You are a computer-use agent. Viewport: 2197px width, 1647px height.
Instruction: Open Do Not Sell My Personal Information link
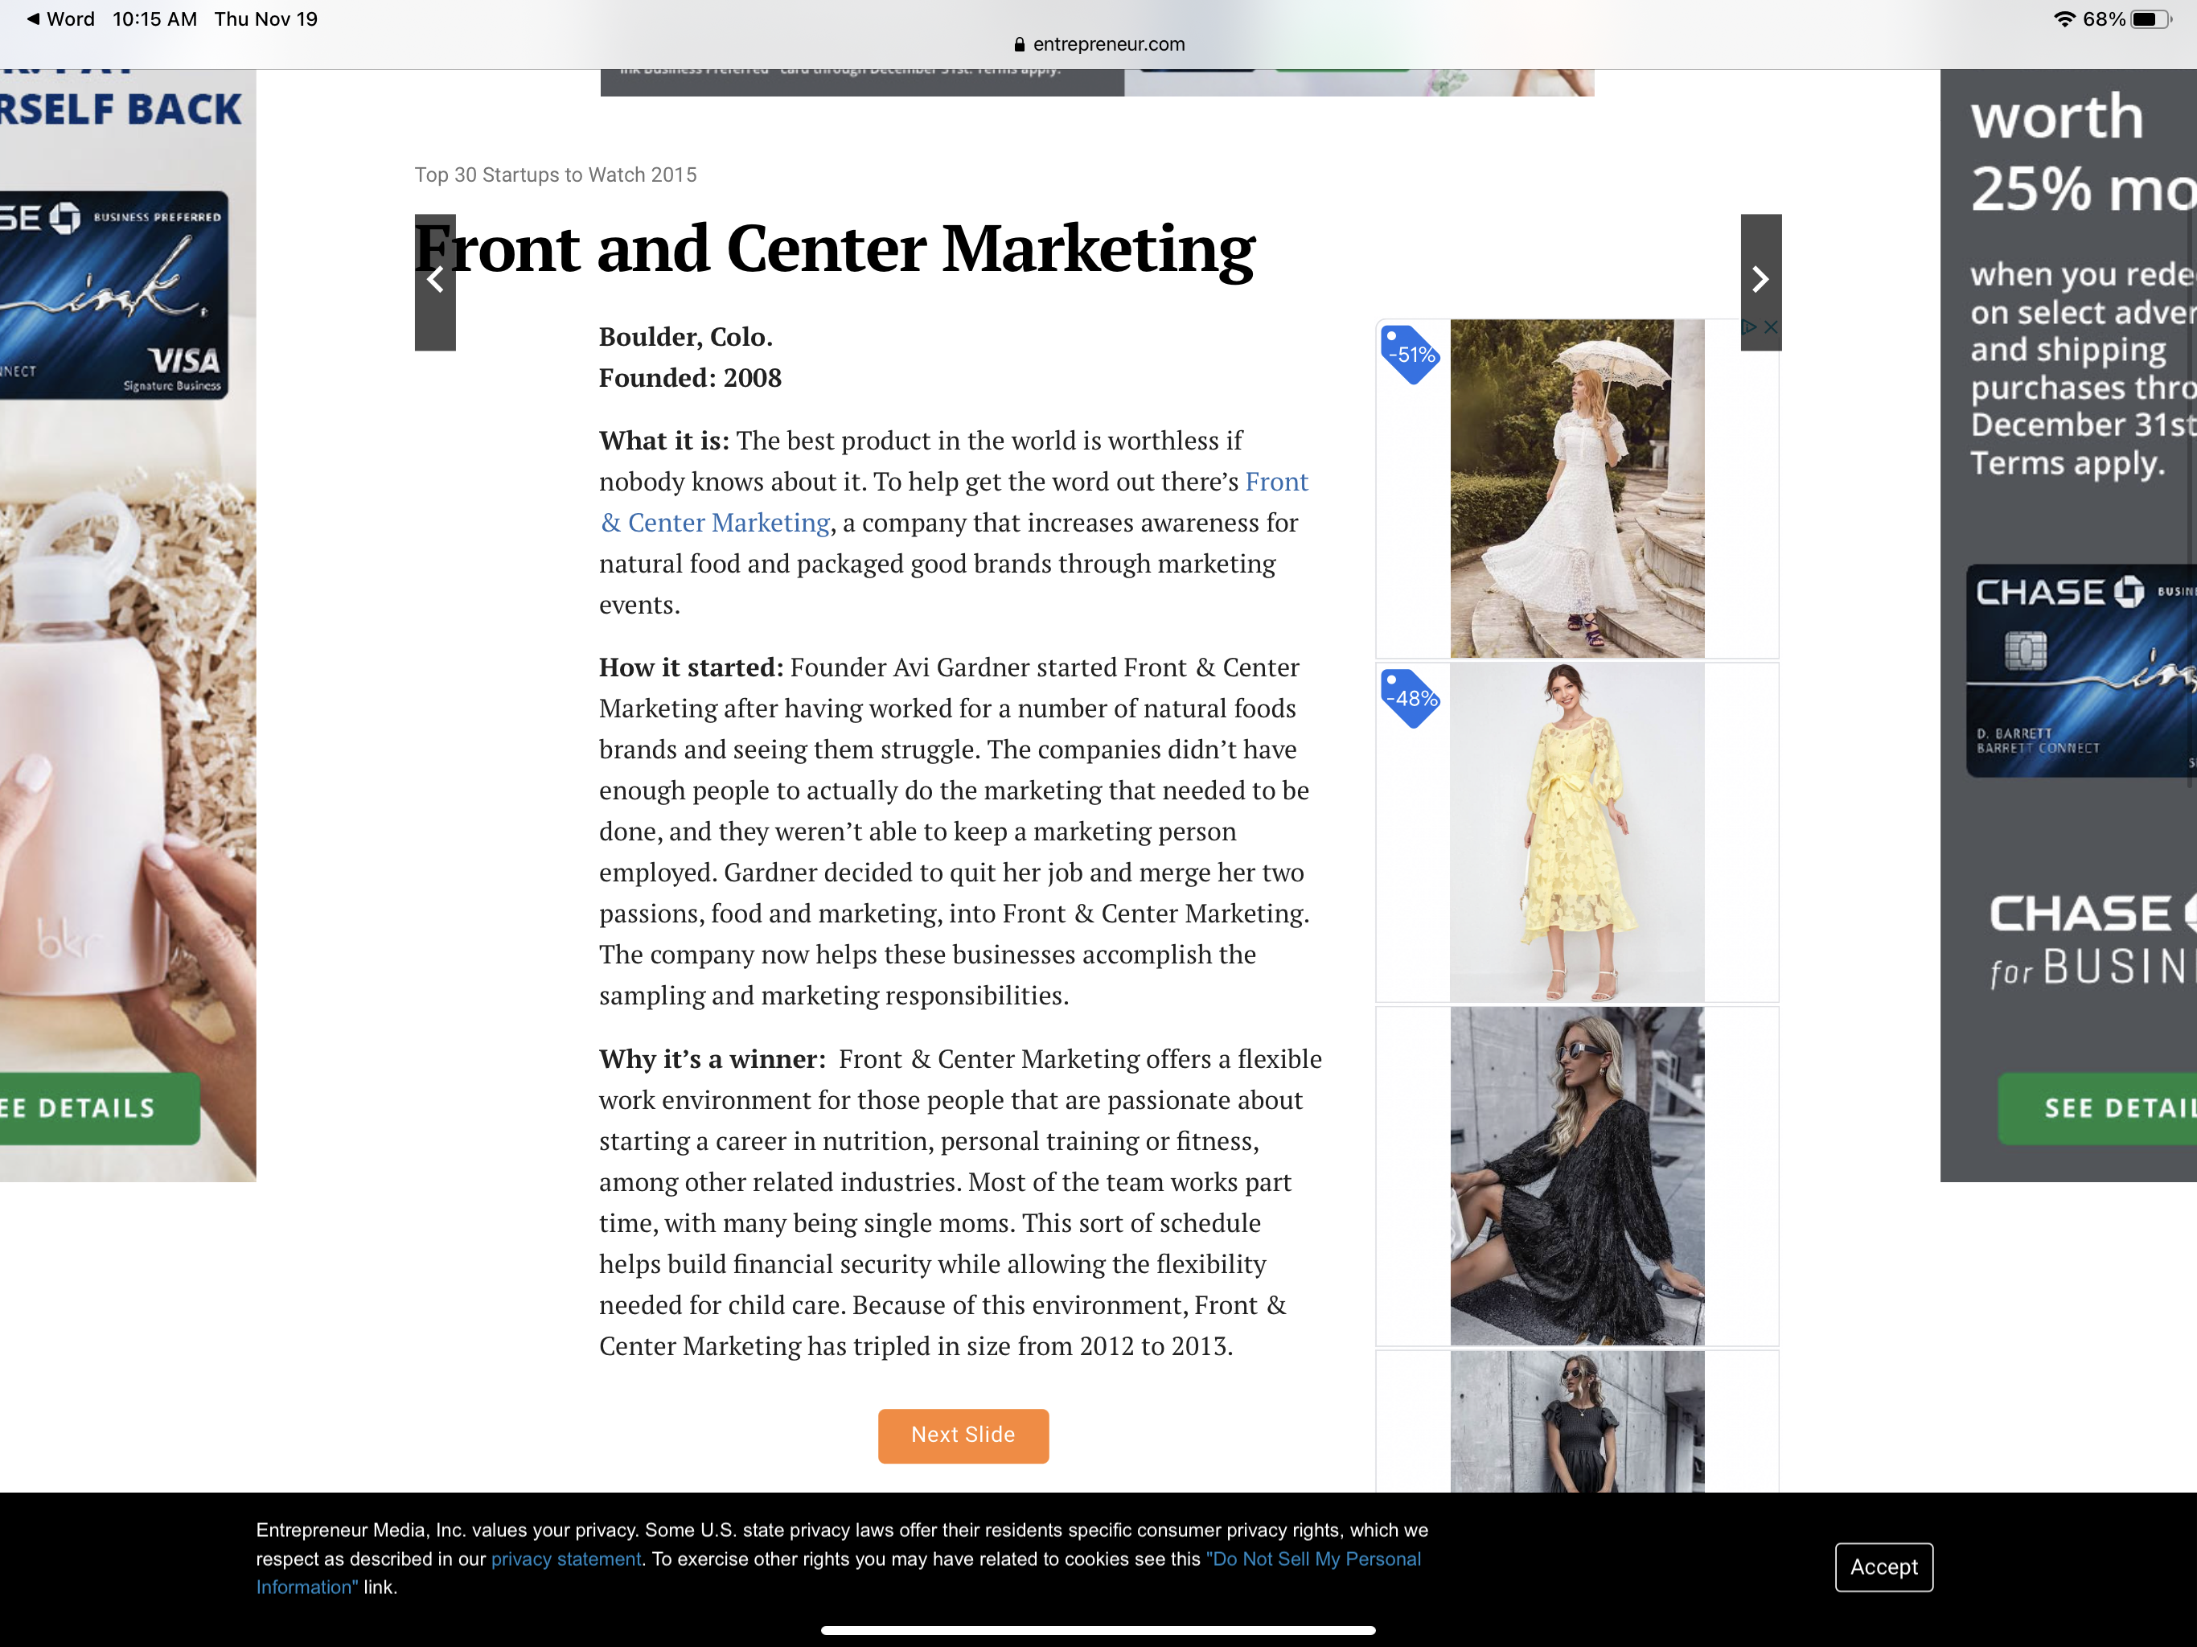coord(838,1572)
